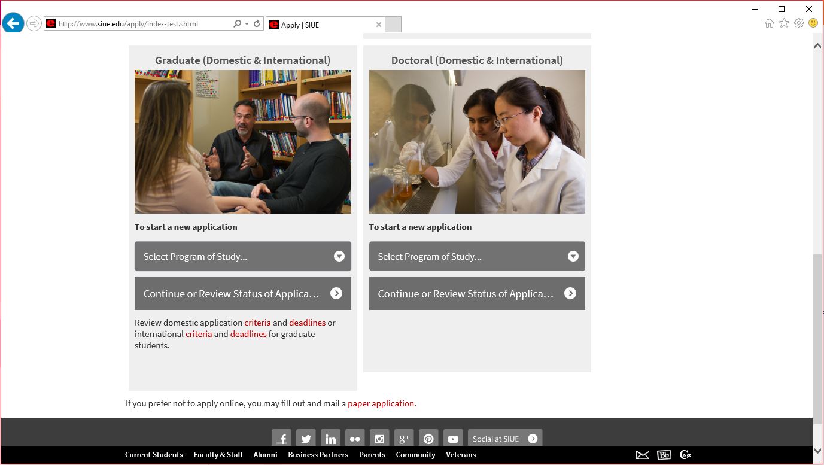Open the YouTube footer icon
The width and height of the screenshot is (824, 465).
click(x=453, y=439)
